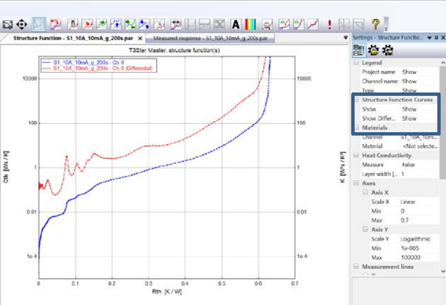The image size is (446, 305).
Task: Edit Axis Y Min value 1e-005
Action: click(x=419, y=248)
